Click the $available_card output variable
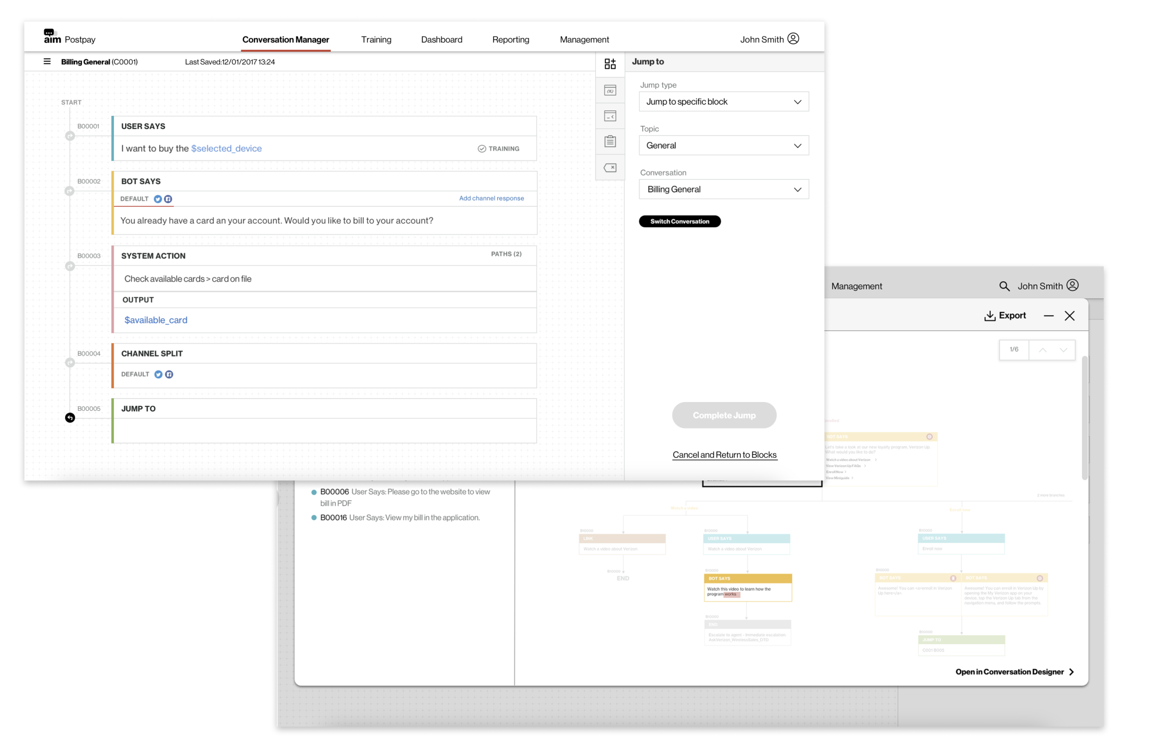1149x744 pixels. pyautogui.click(x=156, y=320)
